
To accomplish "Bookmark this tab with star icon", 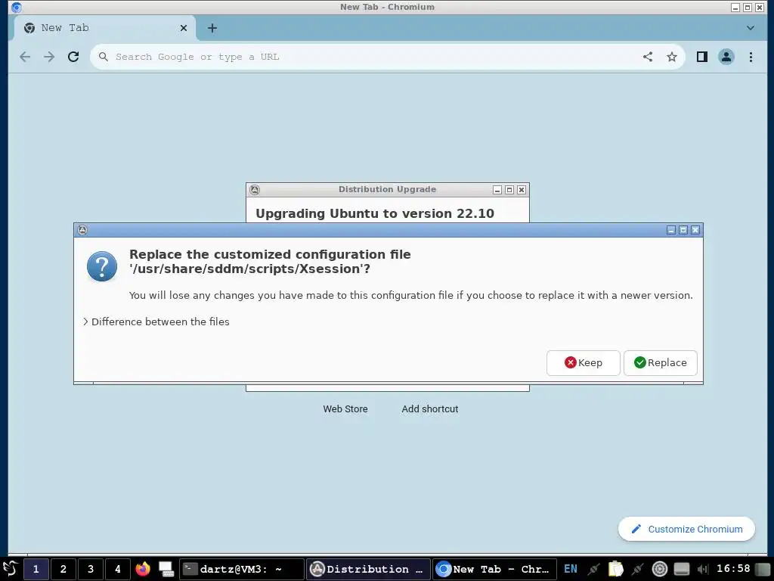I will (672, 57).
